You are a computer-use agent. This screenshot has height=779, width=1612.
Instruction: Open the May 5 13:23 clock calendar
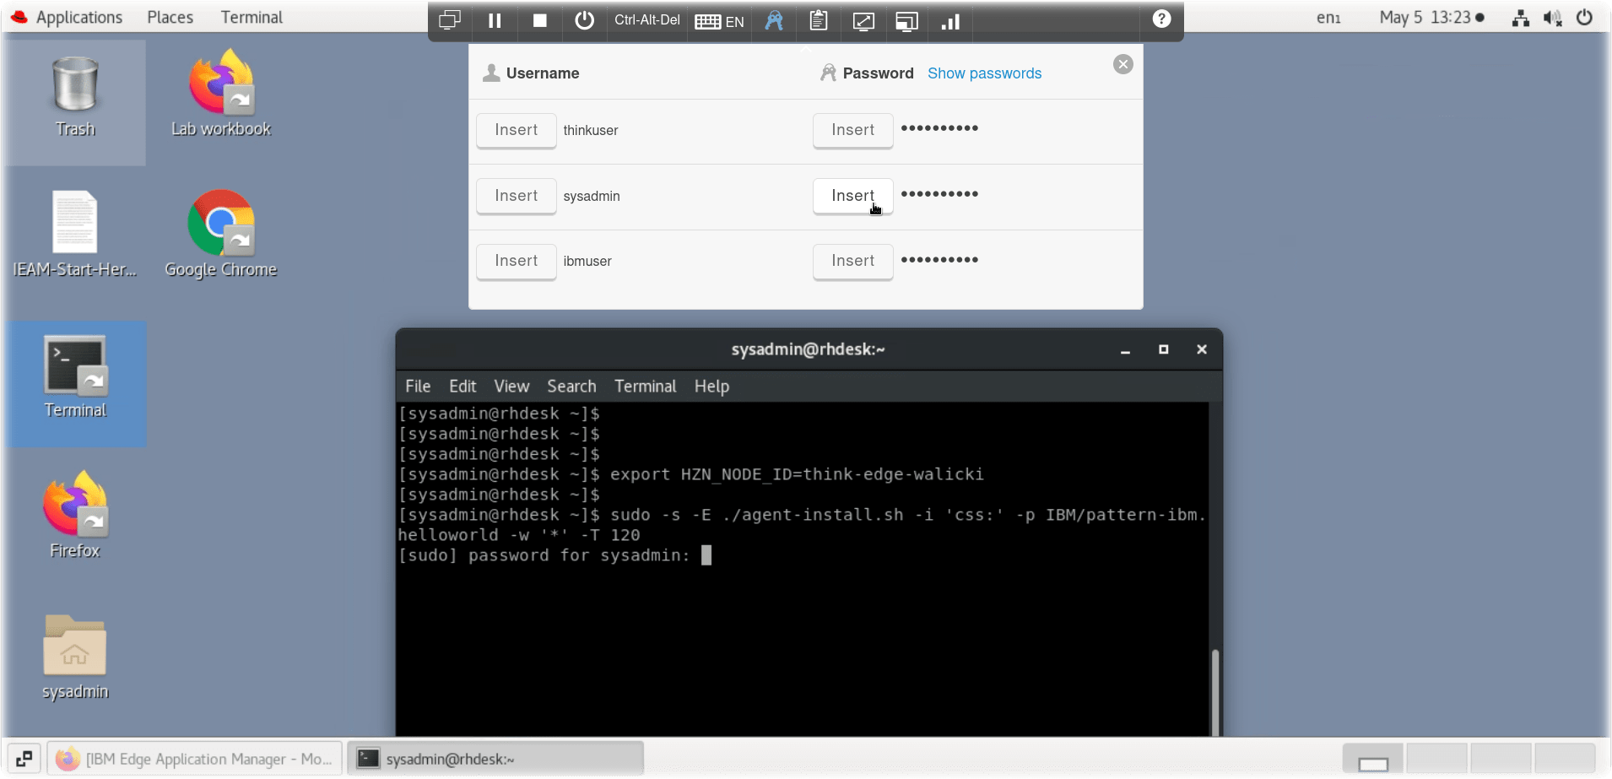click(1431, 17)
